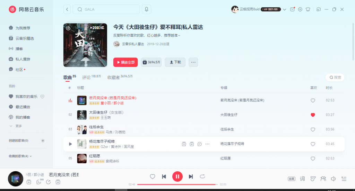
Task: Show lyrics with the 词 icon
Action: [302, 179]
